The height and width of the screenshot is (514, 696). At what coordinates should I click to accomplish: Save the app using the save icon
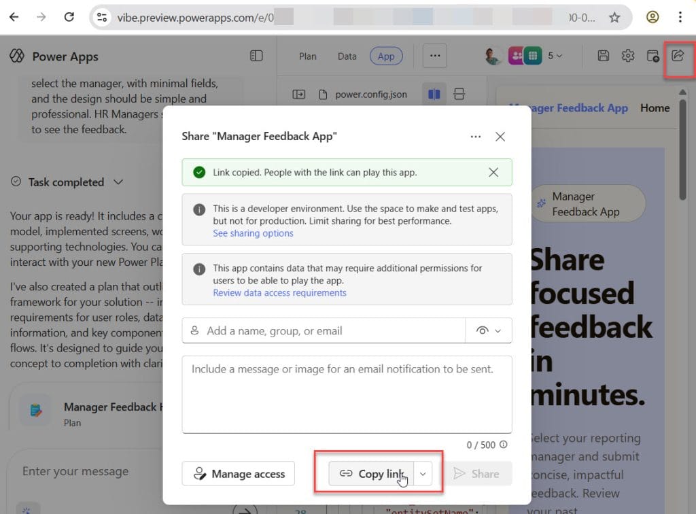604,56
